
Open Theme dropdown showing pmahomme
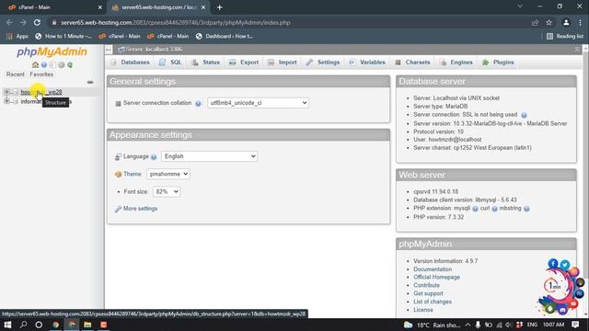(x=167, y=174)
